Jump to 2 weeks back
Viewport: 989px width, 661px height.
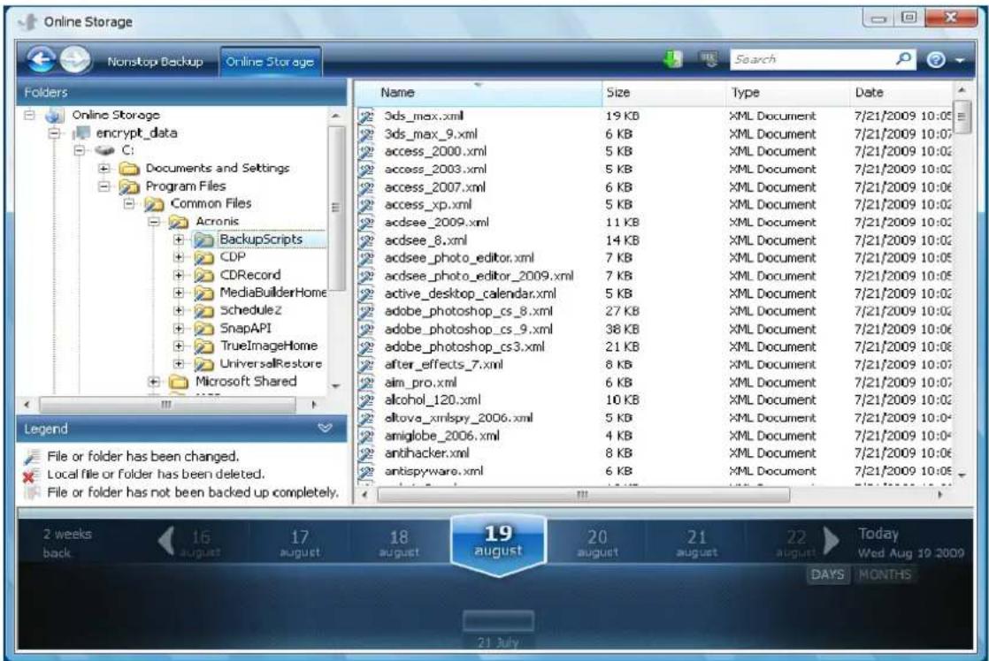[67, 543]
